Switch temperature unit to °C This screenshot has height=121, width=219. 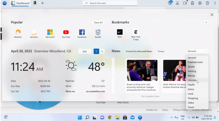pos(102,51)
